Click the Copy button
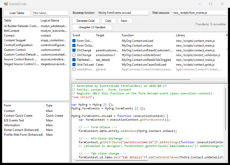230x165 pixels. [108, 21]
